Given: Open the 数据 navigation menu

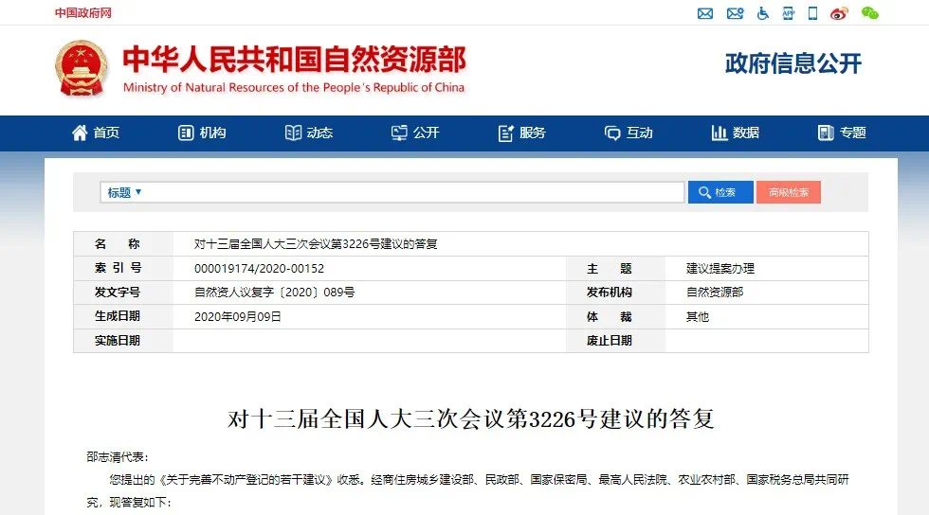Looking at the screenshot, I should click(735, 133).
